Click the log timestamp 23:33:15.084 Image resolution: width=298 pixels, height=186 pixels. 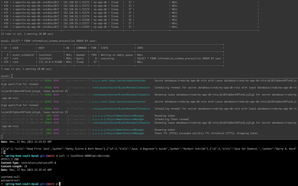tap(22, 102)
